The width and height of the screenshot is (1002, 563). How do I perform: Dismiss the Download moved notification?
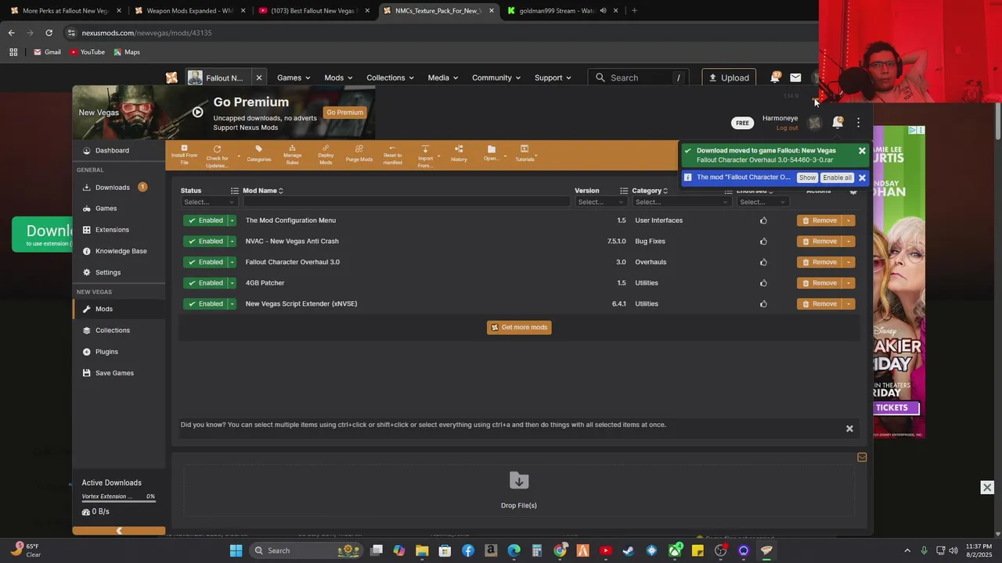pos(862,151)
